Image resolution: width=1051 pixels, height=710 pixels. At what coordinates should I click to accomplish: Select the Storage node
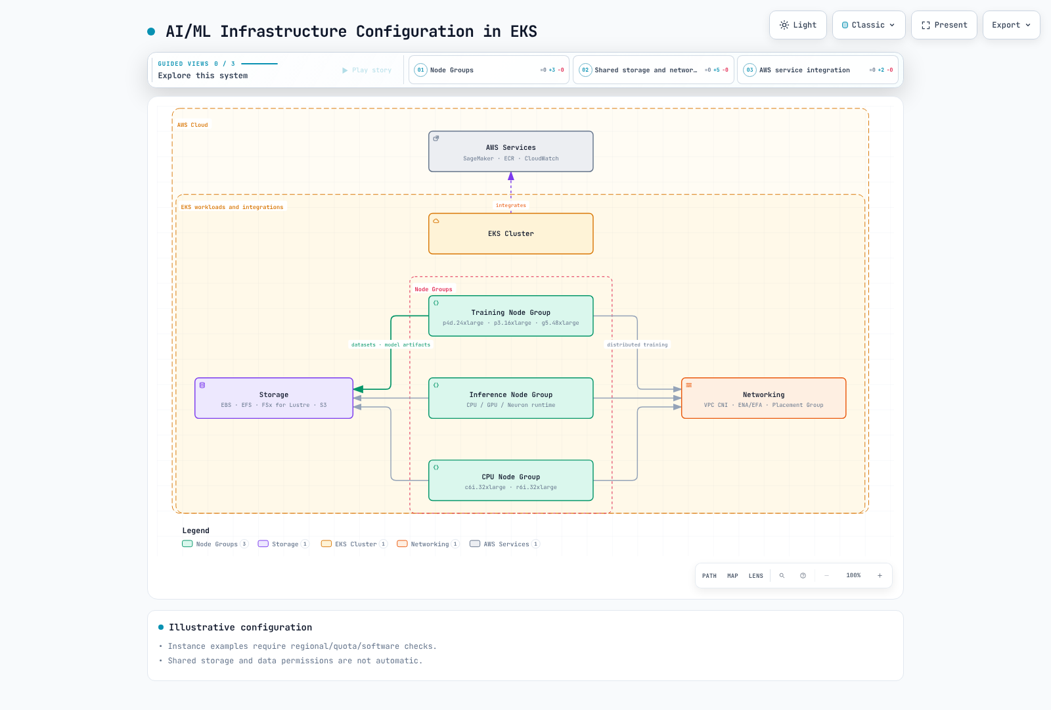[274, 398]
